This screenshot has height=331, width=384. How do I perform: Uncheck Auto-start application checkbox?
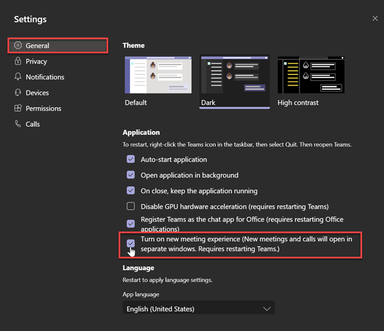point(131,159)
